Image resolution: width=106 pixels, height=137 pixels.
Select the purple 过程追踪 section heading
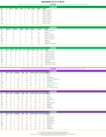[53, 69]
